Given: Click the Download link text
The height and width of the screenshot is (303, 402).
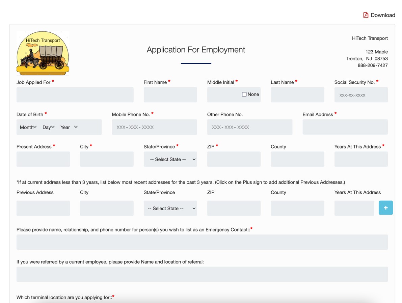Looking at the screenshot, I should (383, 15).
